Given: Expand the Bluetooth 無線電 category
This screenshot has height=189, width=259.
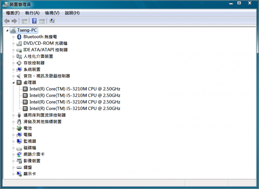Looking at the screenshot, I should coord(14,37).
